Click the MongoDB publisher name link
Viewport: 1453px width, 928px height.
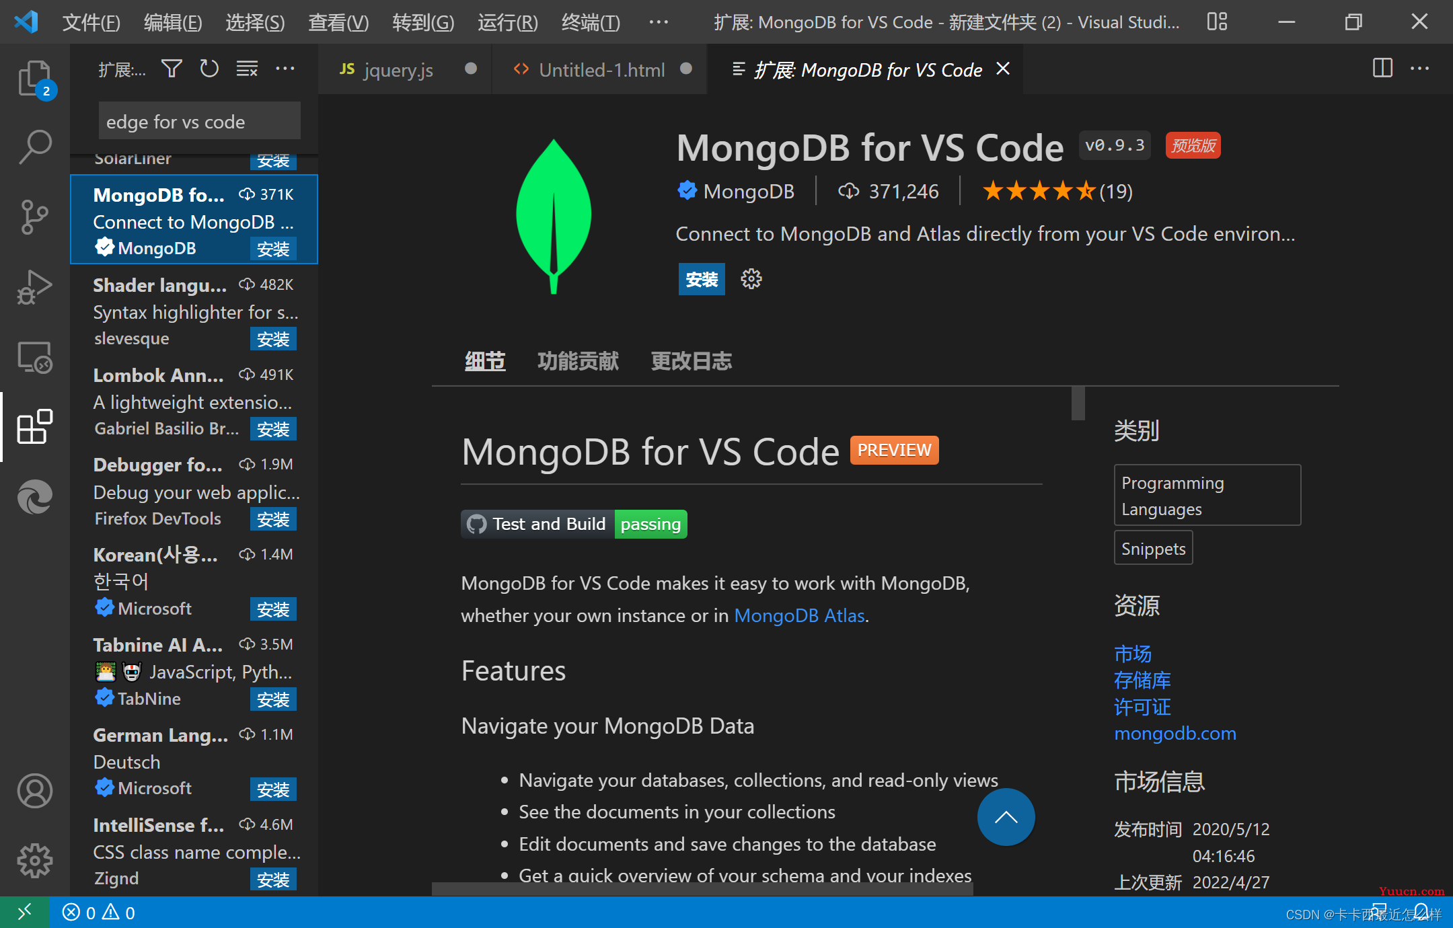[749, 192]
